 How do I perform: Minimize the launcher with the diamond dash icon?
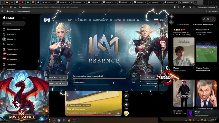[x=171, y=22]
